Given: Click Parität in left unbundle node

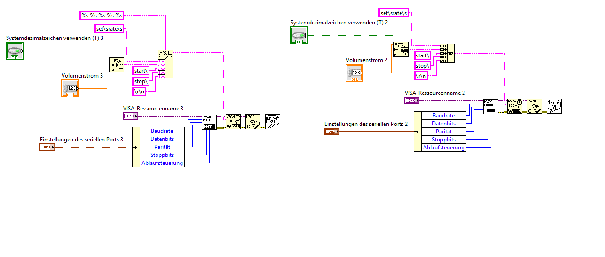Looking at the screenshot, I should coord(162,147).
